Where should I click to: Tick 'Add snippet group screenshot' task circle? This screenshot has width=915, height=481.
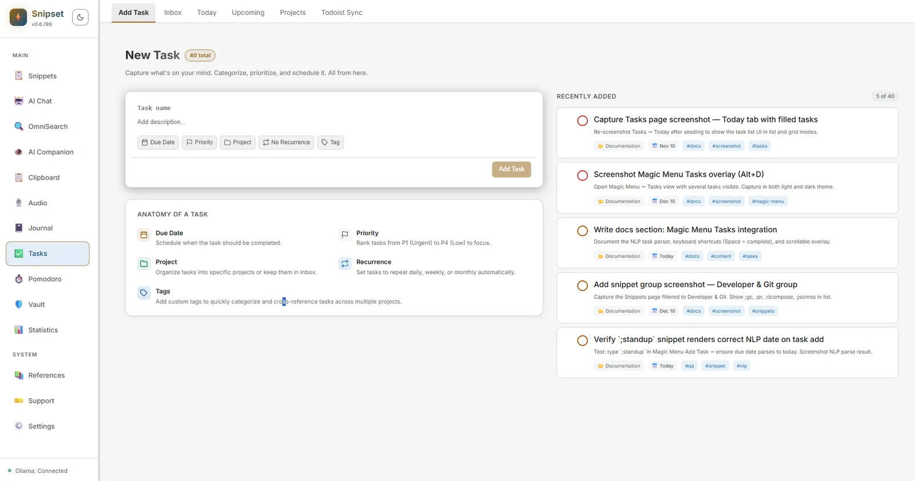point(582,285)
